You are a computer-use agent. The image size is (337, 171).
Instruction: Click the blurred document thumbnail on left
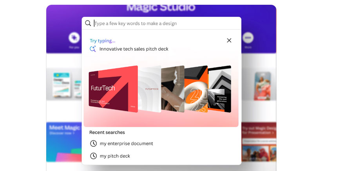(62, 84)
